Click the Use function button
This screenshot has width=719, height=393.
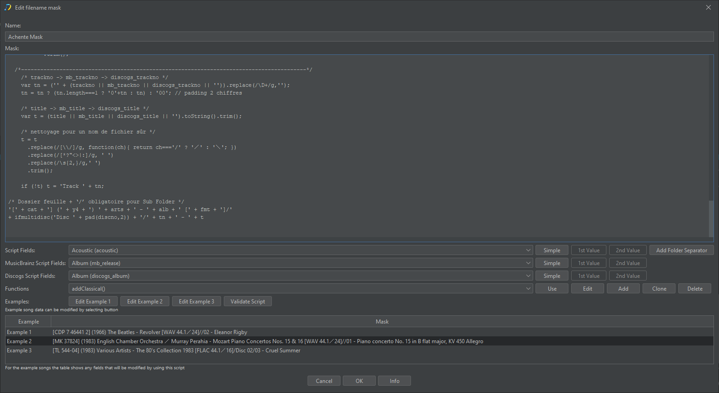pos(552,289)
